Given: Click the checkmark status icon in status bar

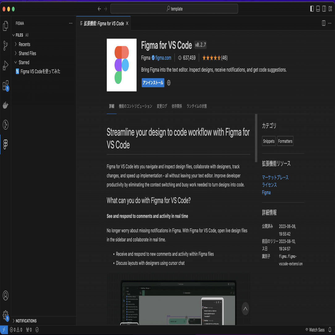Looking at the screenshot, I should tap(37, 330).
